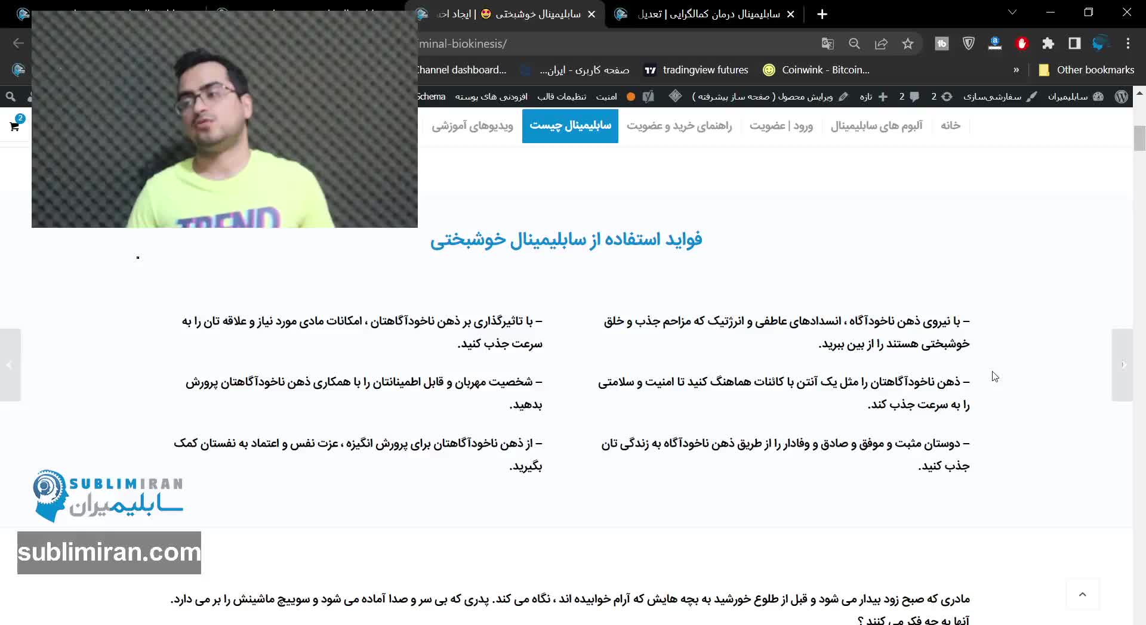
Task: Click the 'آلبوم های سابلیمینال' nav link
Action: (876, 126)
